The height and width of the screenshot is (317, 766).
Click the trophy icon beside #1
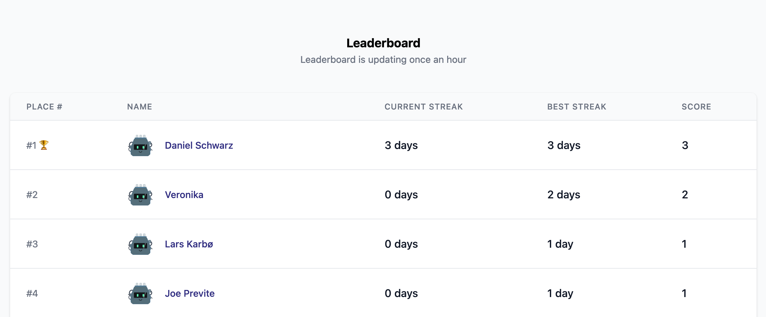pyautogui.click(x=44, y=145)
